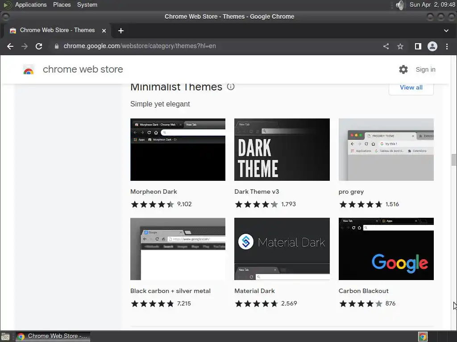Click the forward navigation arrow
Image resolution: width=457 pixels, height=342 pixels.
(x=25, y=46)
